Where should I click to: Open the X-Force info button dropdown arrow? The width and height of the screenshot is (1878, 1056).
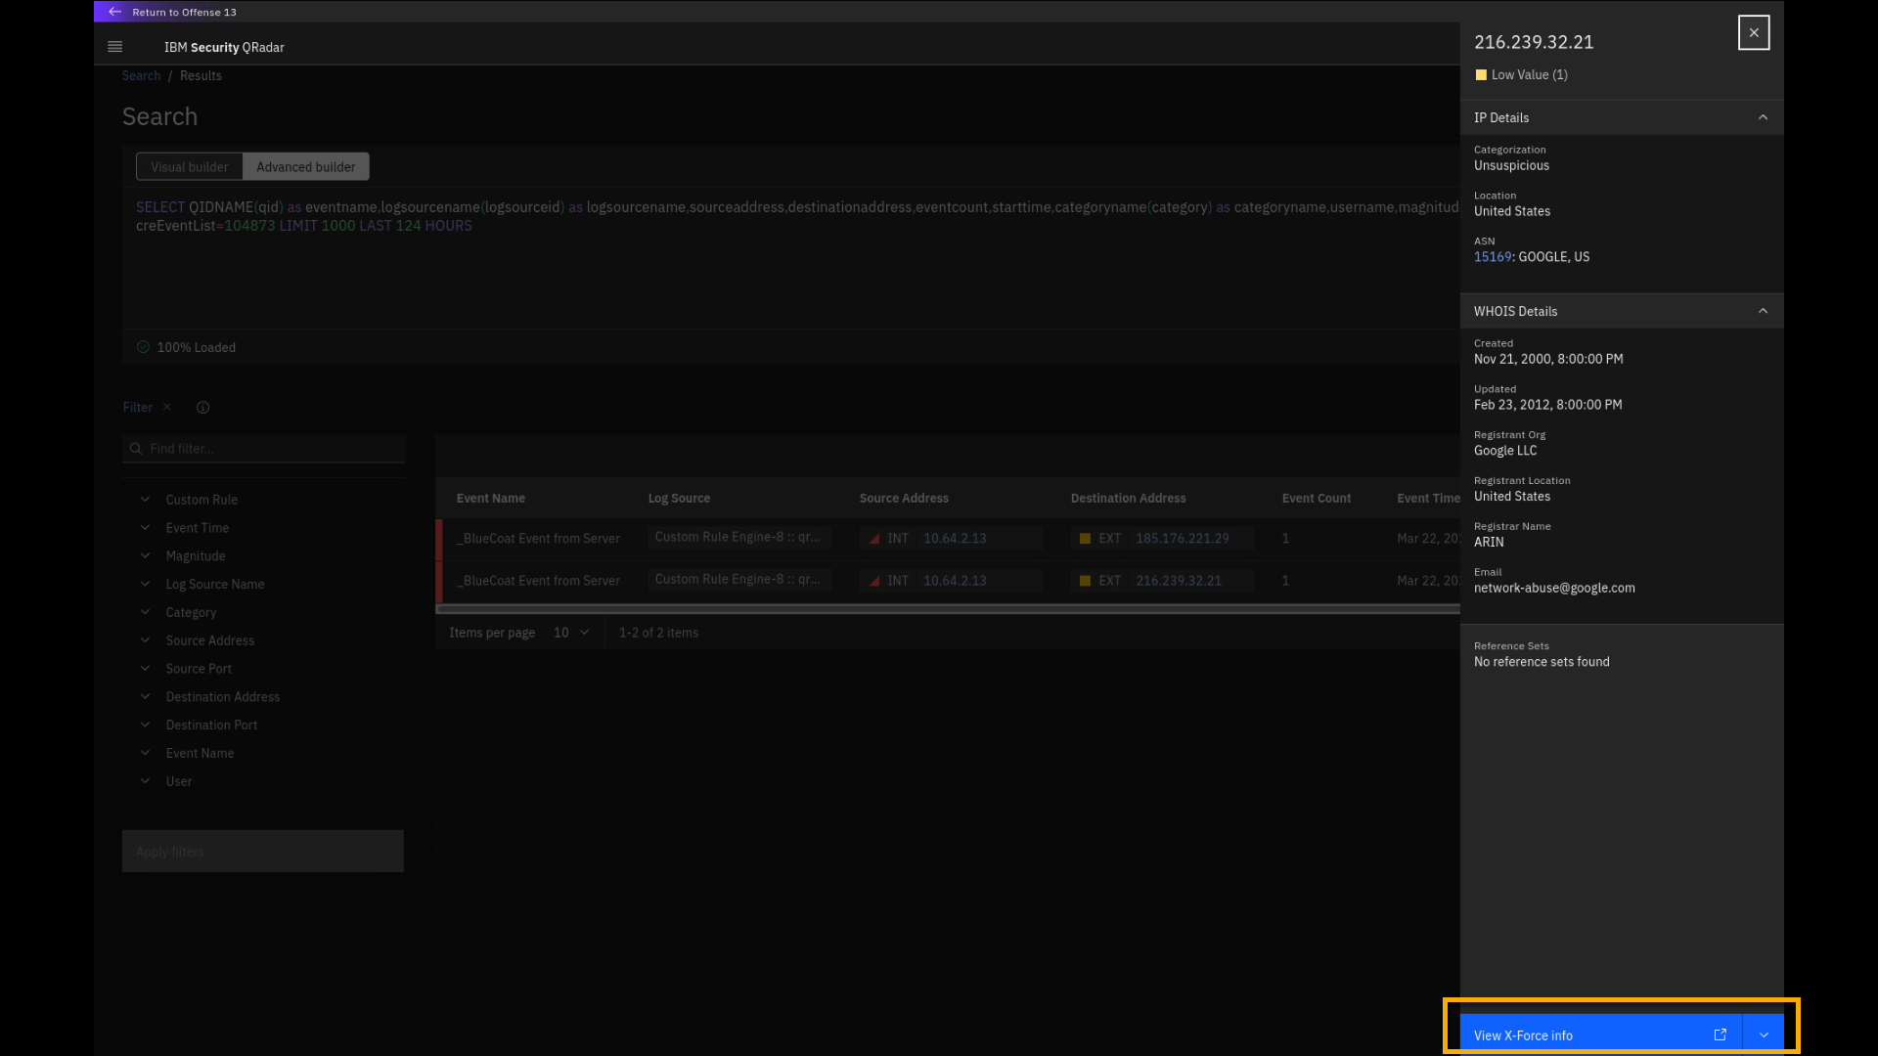pos(1764,1034)
